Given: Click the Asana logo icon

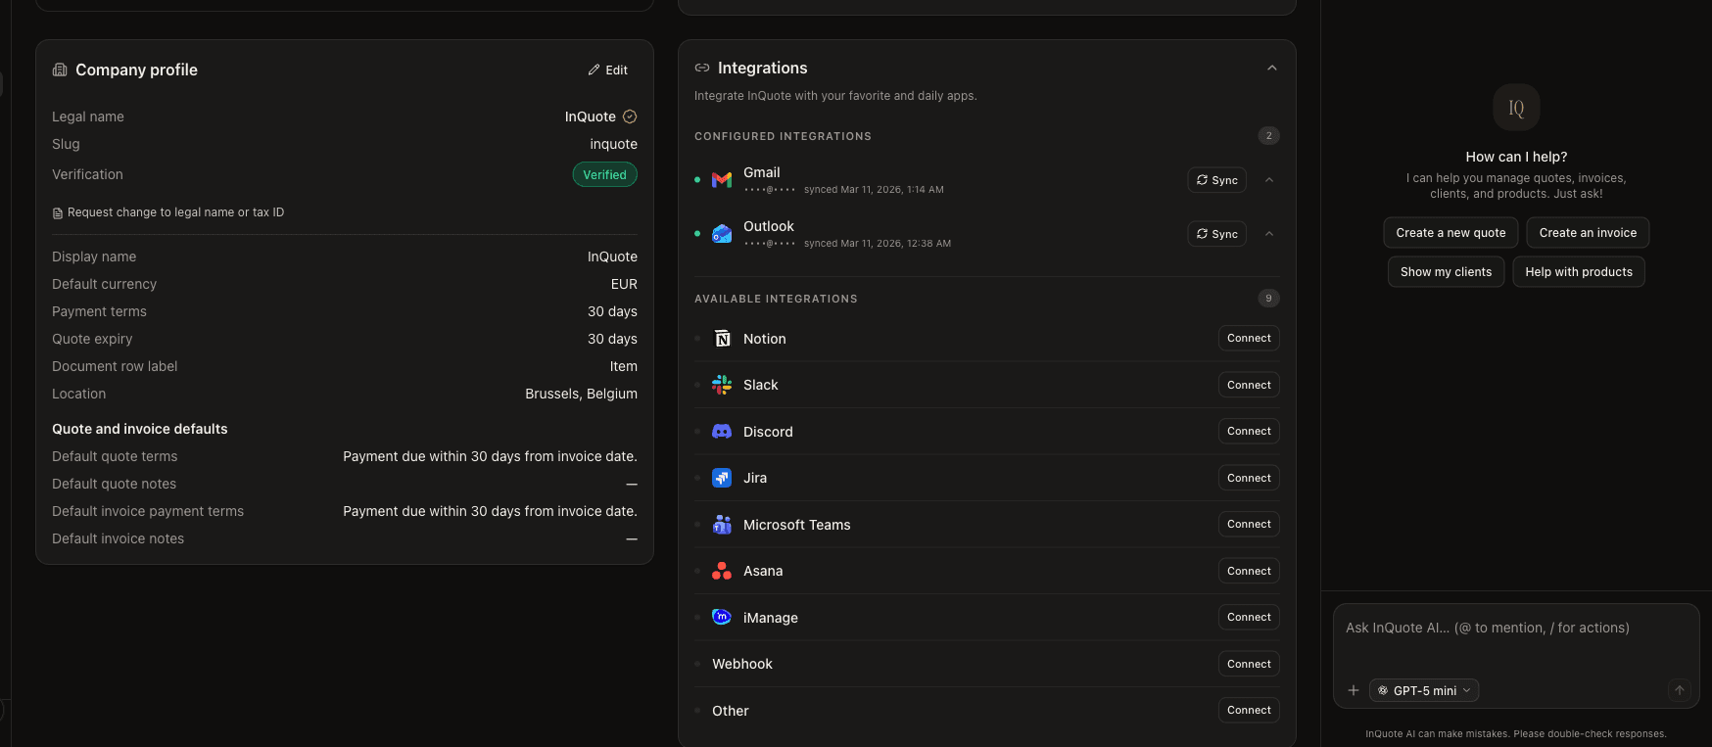Looking at the screenshot, I should [722, 571].
